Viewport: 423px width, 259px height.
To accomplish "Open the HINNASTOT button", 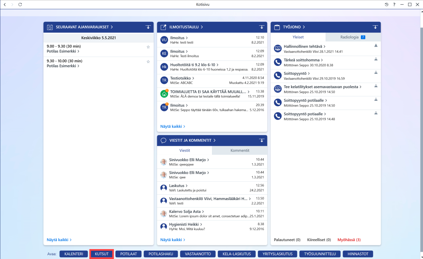I will tap(358, 254).
